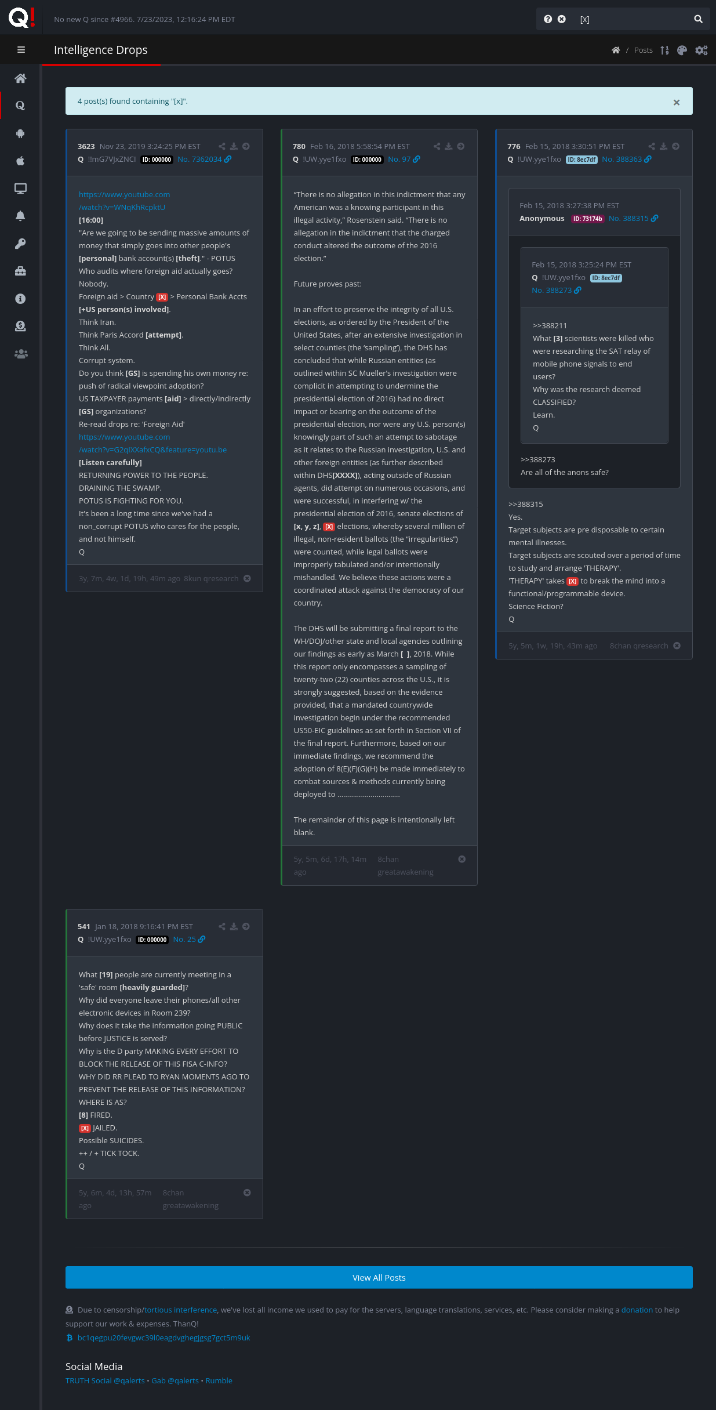Toggle the sidebar hamburger menu
The image size is (716, 1410).
coord(21,50)
